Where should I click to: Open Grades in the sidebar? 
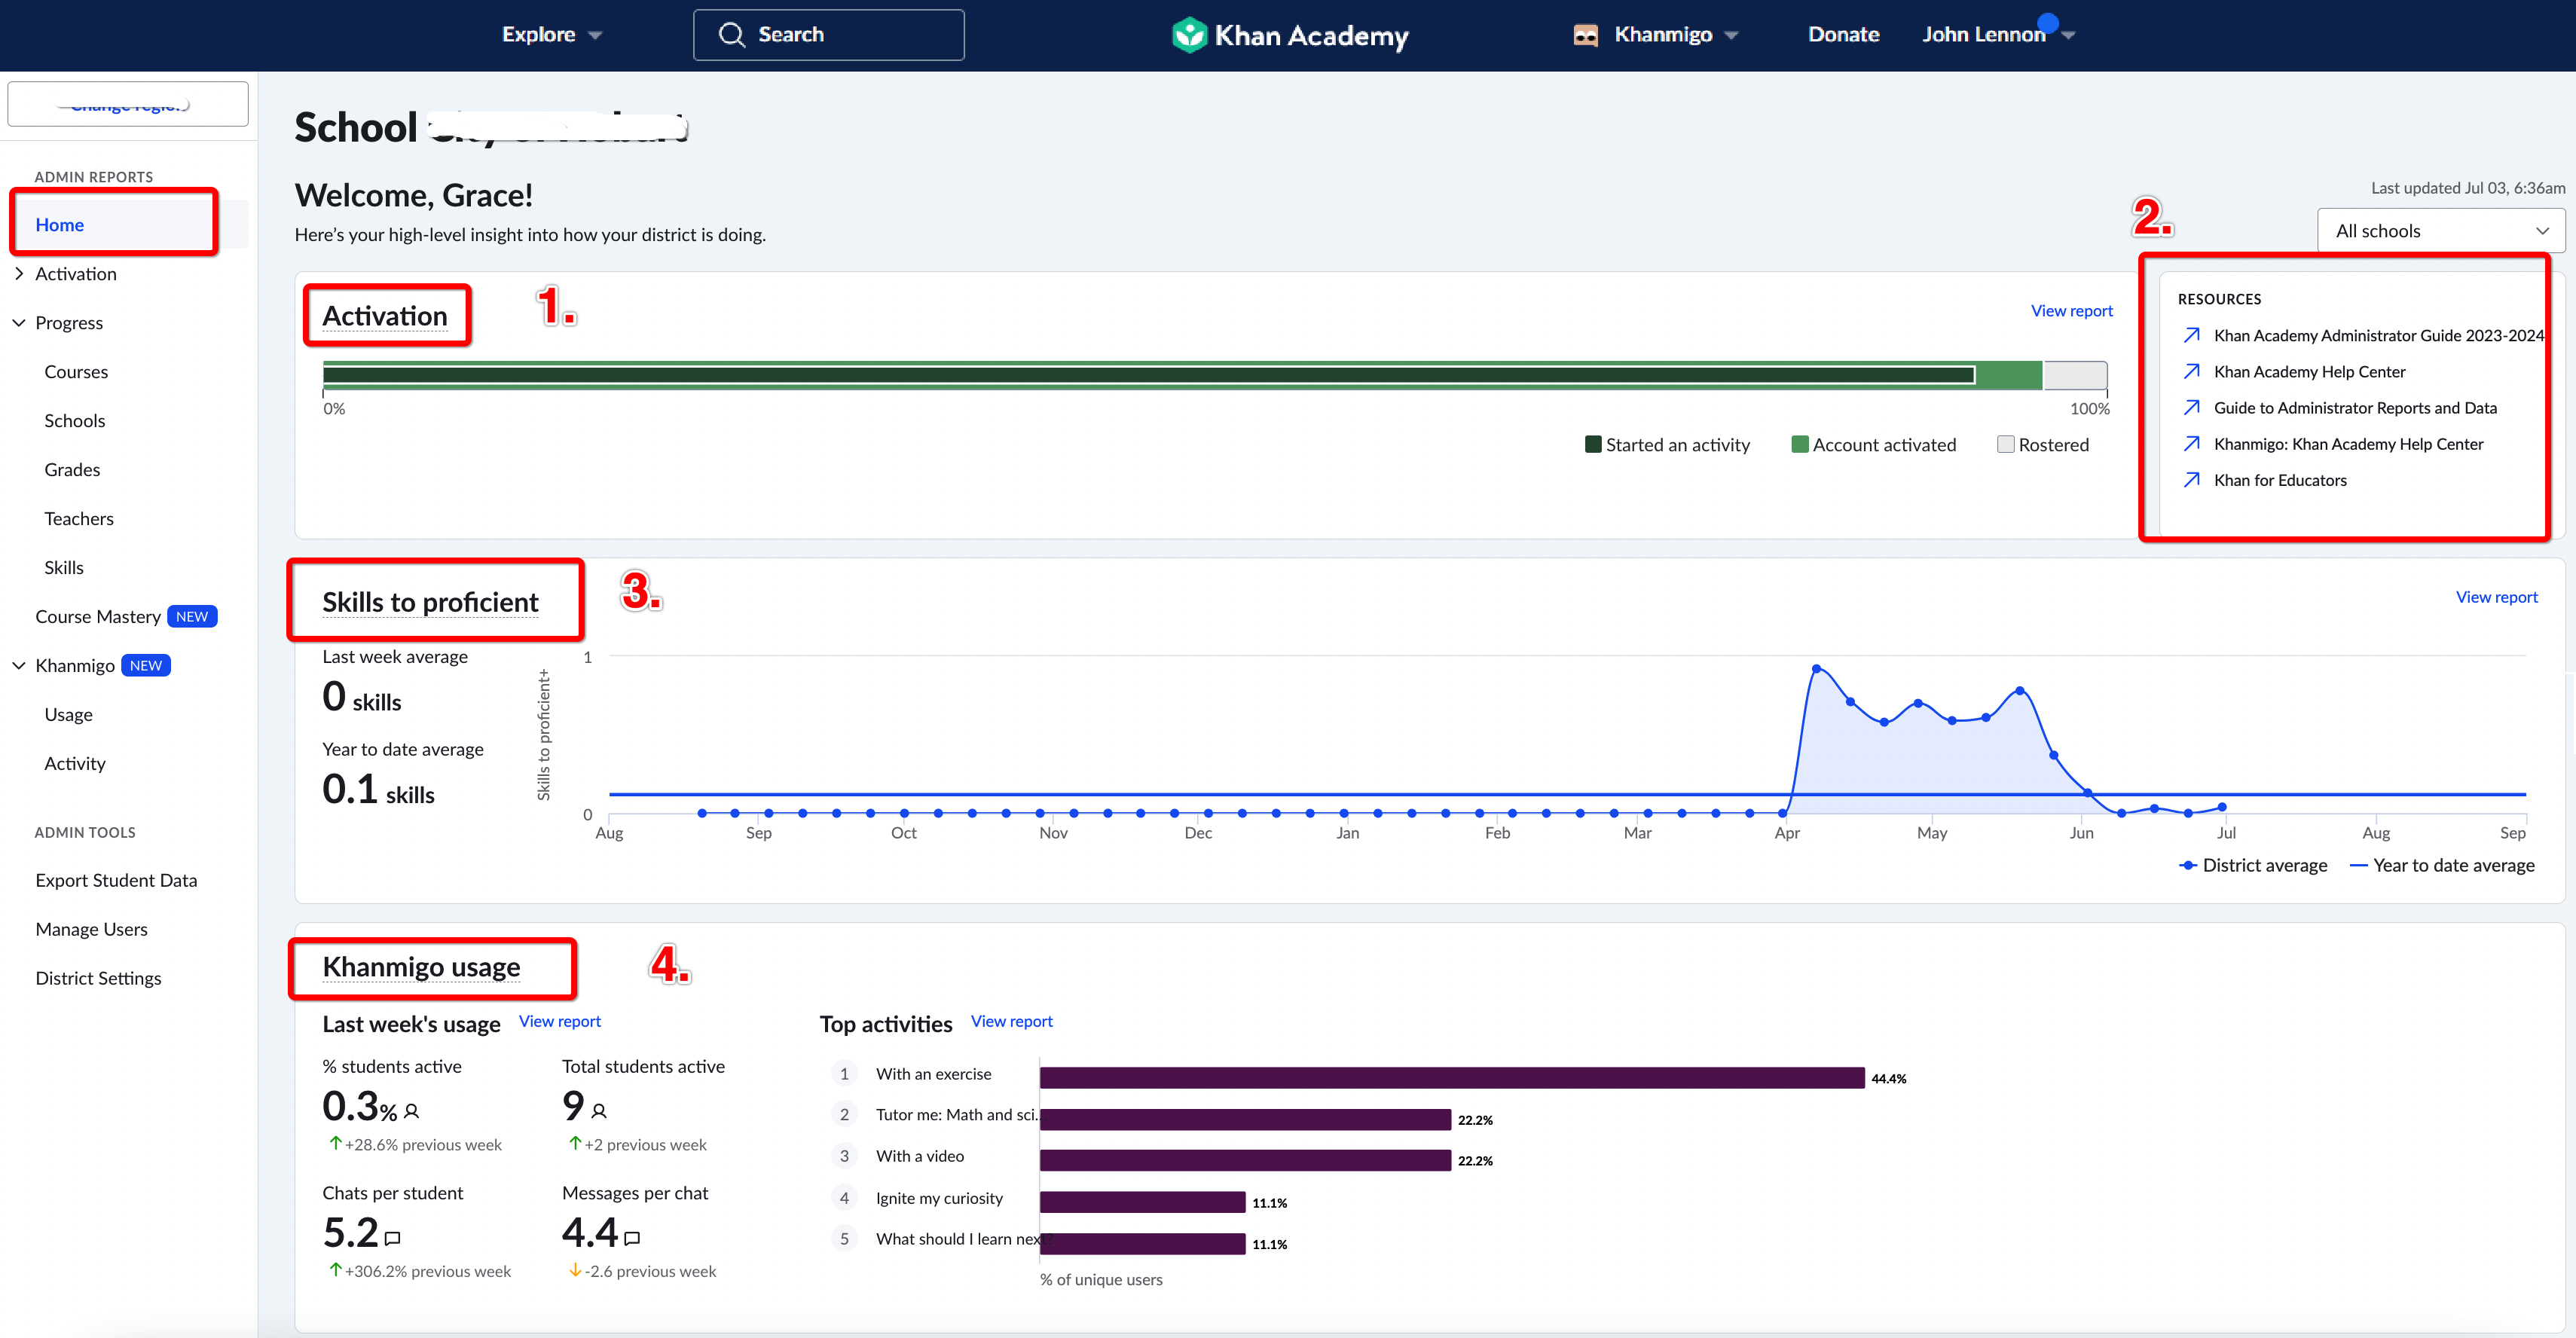point(72,469)
